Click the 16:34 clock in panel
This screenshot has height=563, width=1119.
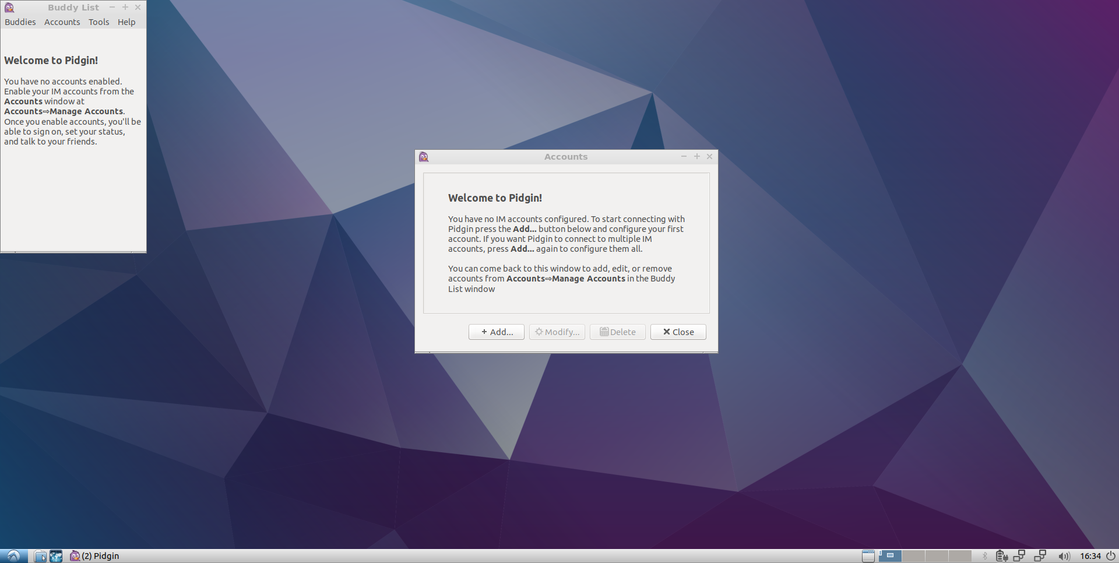click(x=1090, y=556)
